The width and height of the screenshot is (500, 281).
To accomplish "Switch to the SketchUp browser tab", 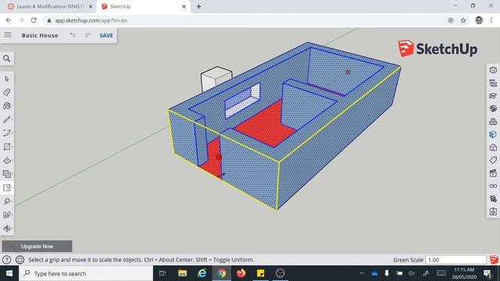I will (x=143, y=6).
